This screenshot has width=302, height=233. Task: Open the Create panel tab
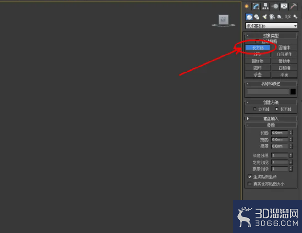247,6
